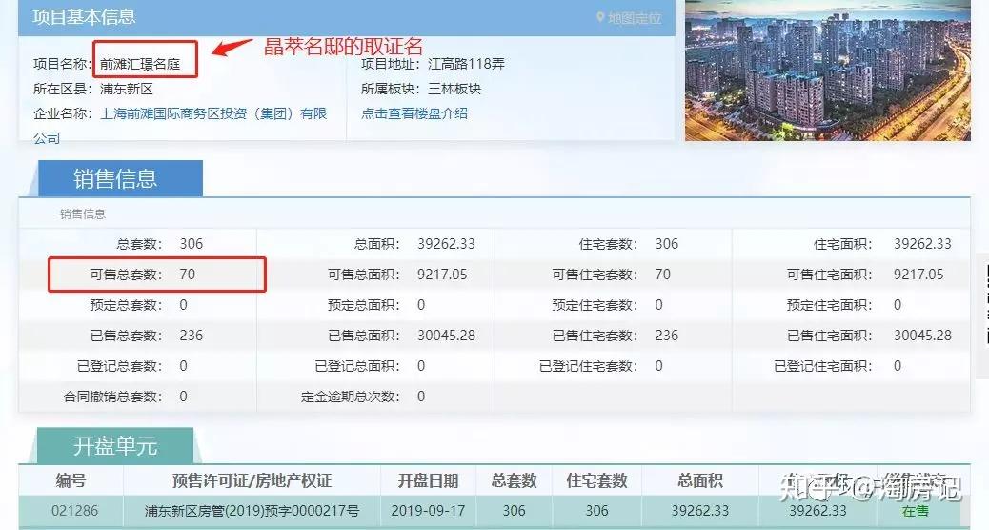The image size is (989, 530).
Task: Click the 定金逾期总次数 label
Action: click(350, 397)
